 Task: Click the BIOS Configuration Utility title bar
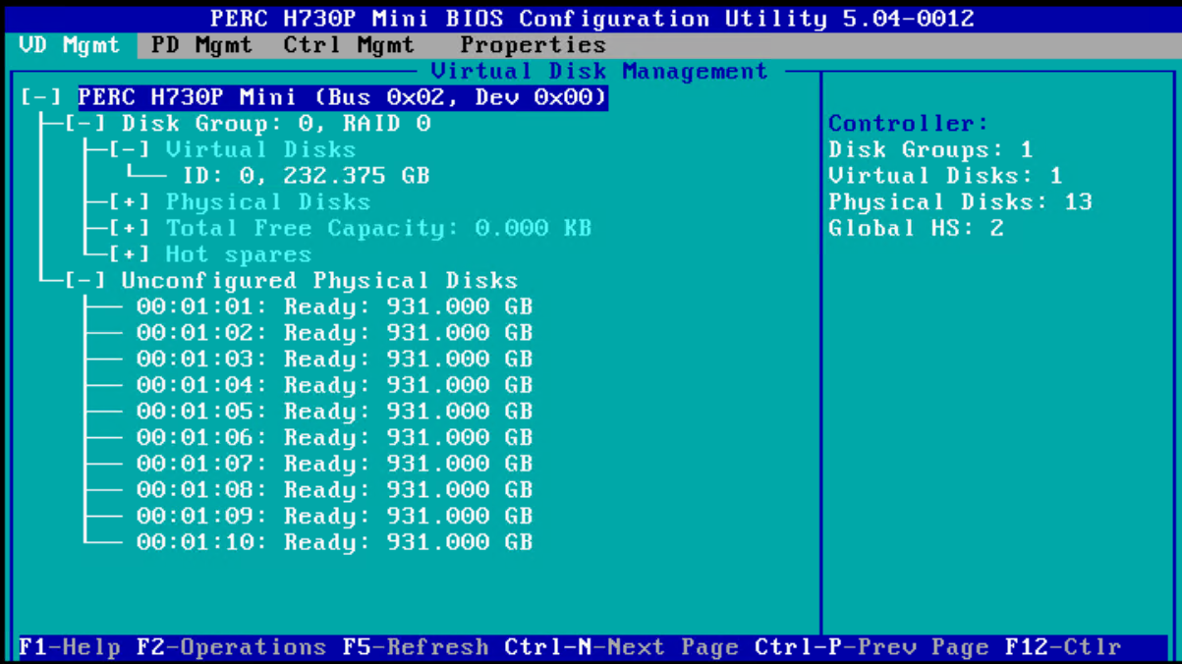coord(591,19)
